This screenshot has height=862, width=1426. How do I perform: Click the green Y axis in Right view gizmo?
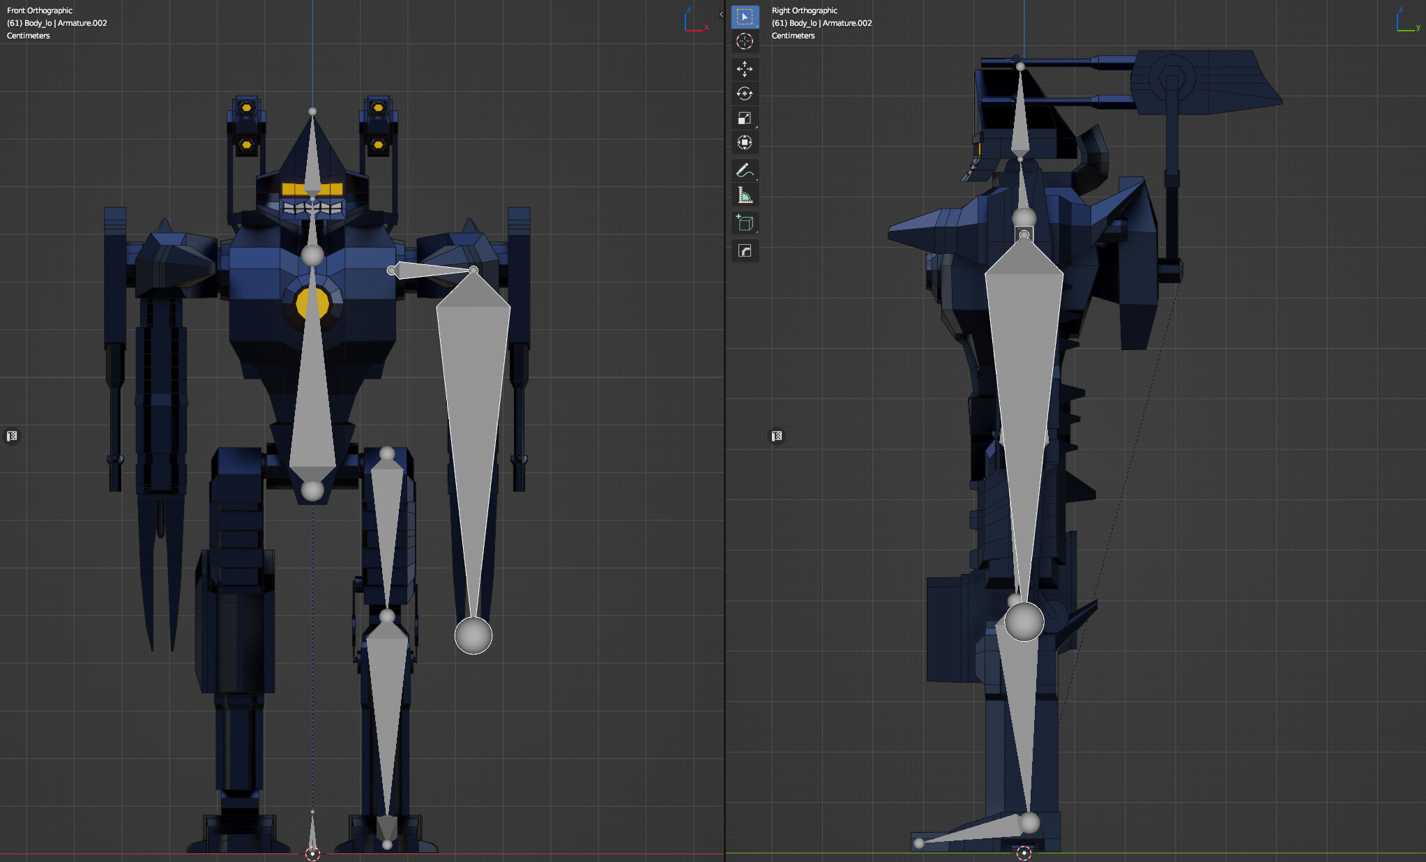[x=1418, y=27]
